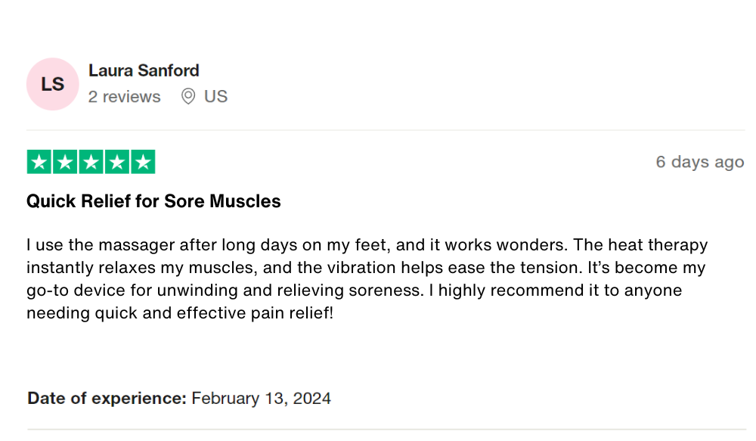Viewport: 756px width, 441px height.
Task: Click the pink LS profile avatar
Action: tap(52, 84)
